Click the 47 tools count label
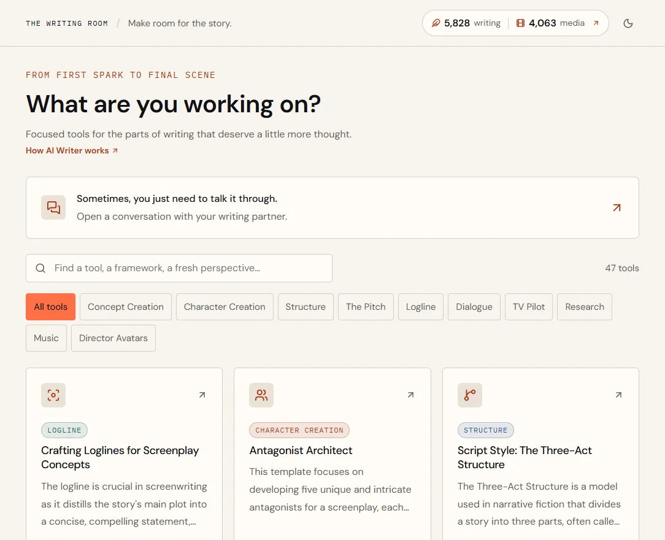Viewport: 665px width, 540px height. pos(621,268)
